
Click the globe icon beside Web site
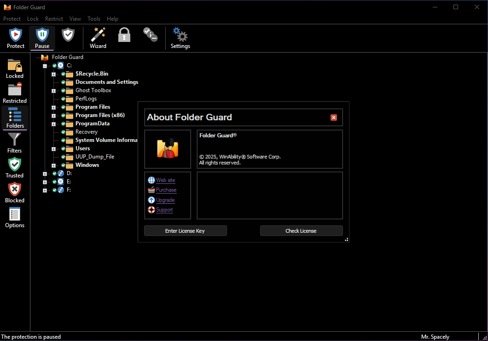coord(151,180)
